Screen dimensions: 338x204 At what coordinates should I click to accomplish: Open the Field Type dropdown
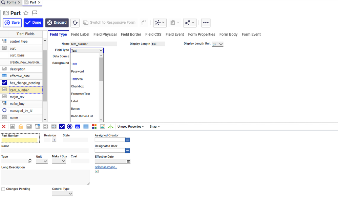pos(87,51)
